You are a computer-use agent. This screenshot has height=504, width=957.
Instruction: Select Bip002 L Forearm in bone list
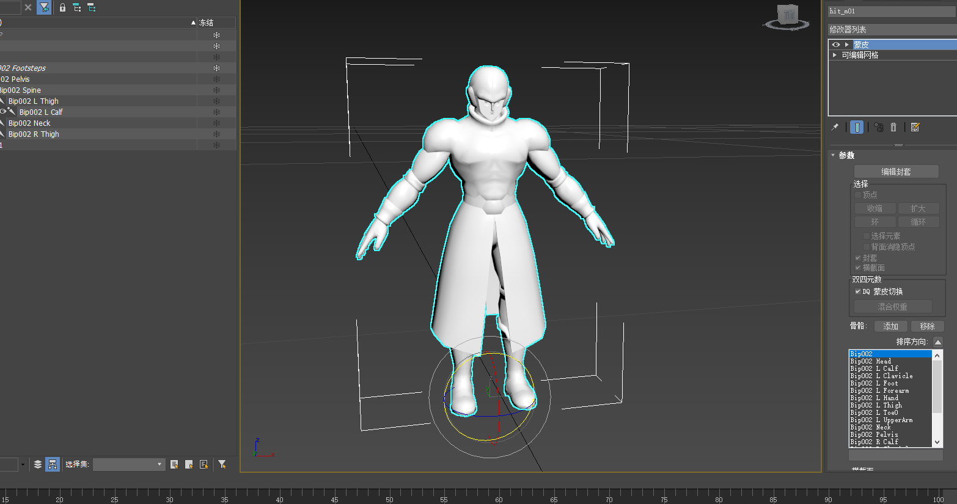coord(879,390)
